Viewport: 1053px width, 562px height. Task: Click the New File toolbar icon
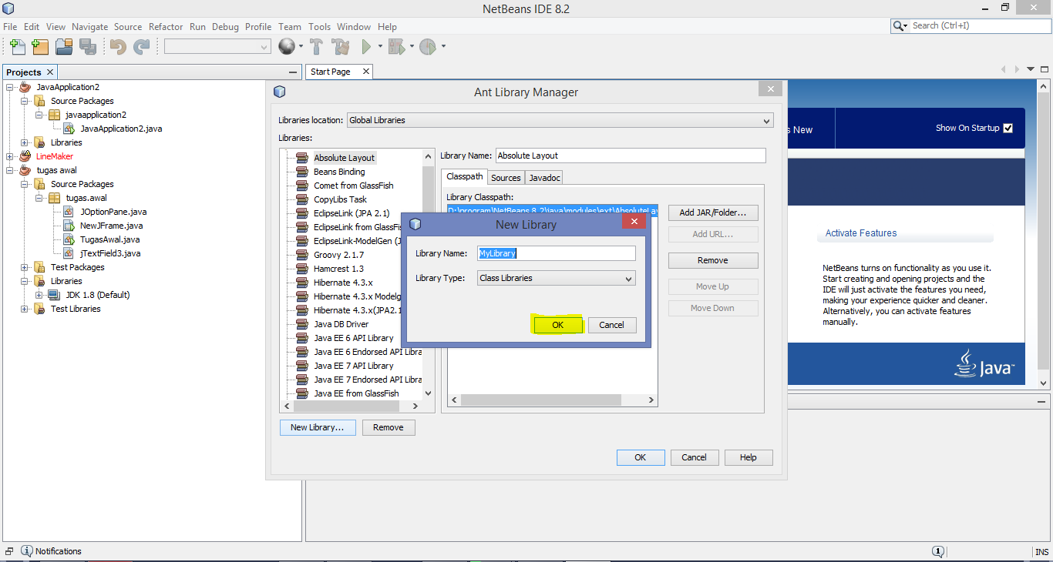[17, 47]
